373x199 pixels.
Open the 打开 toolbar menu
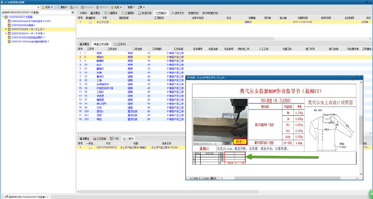click(47, 7)
